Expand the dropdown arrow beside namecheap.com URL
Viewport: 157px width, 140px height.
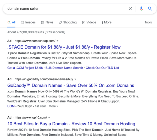[x=58, y=41]
